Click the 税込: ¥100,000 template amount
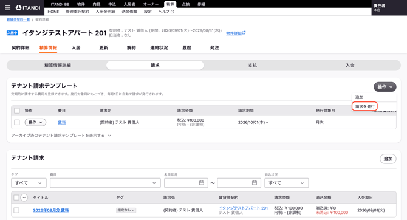The width and height of the screenshot is (407, 220). (191, 120)
